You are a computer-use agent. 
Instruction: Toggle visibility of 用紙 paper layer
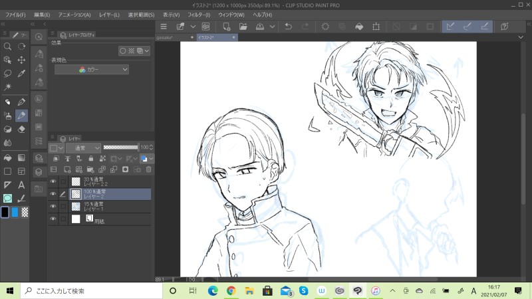click(53, 219)
